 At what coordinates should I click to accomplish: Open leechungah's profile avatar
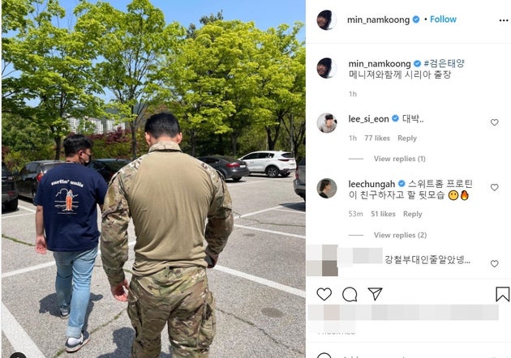click(327, 188)
